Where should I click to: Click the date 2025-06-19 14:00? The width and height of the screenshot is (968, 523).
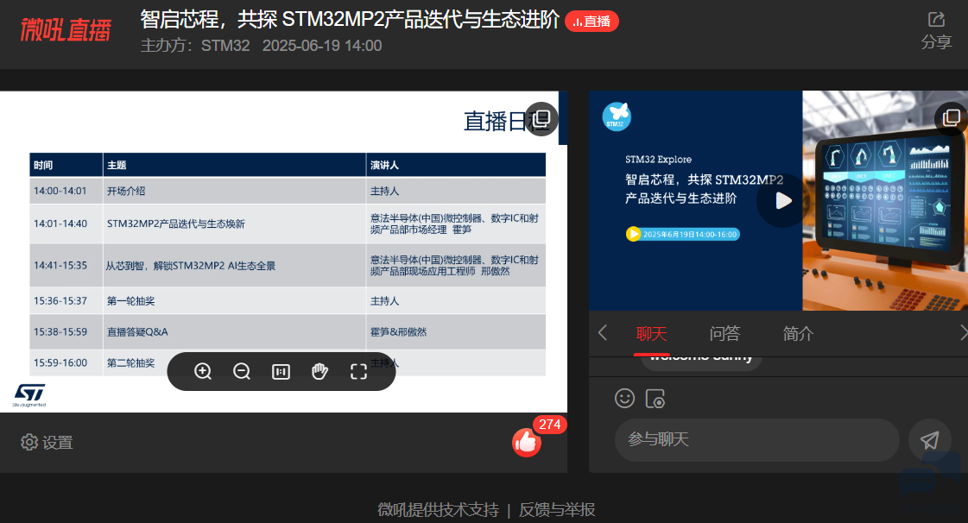coord(321,46)
